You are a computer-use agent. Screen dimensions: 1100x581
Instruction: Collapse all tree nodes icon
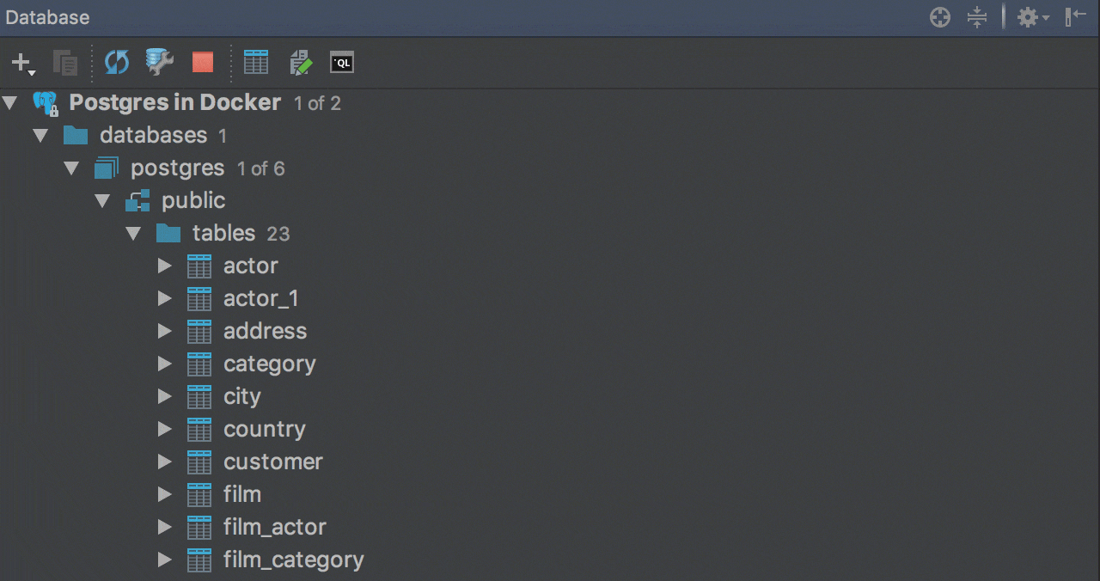pyautogui.click(x=977, y=17)
